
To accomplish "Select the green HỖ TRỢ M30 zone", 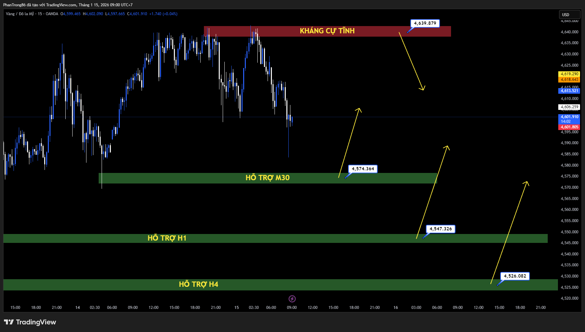I will (267, 178).
